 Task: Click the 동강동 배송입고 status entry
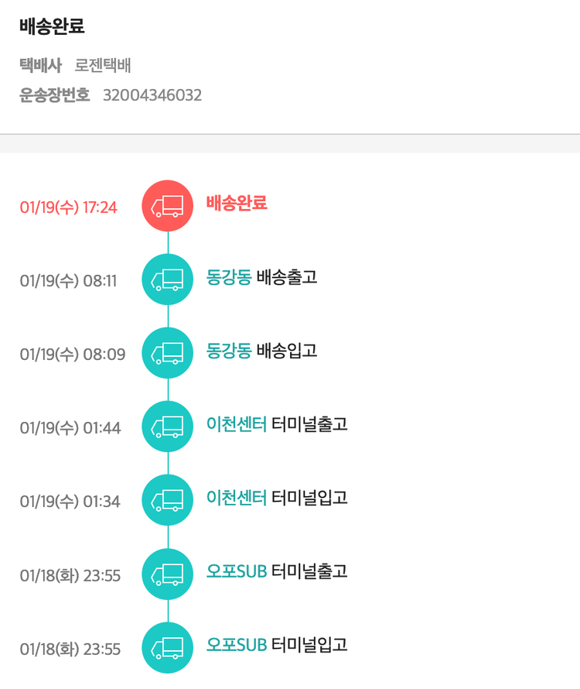coord(261,351)
